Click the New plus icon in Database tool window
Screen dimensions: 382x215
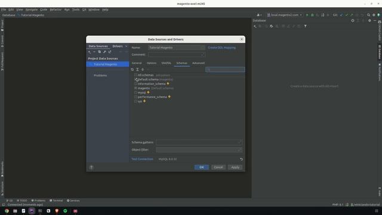pos(255,26)
